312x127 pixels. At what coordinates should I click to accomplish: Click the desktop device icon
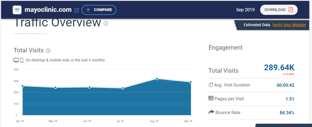16,60
